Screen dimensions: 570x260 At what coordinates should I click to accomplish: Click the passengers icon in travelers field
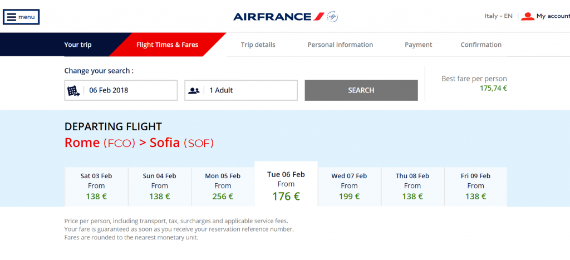[x=194, y=91]
